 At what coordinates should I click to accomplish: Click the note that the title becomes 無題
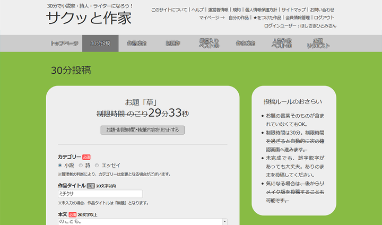(103, 203)
